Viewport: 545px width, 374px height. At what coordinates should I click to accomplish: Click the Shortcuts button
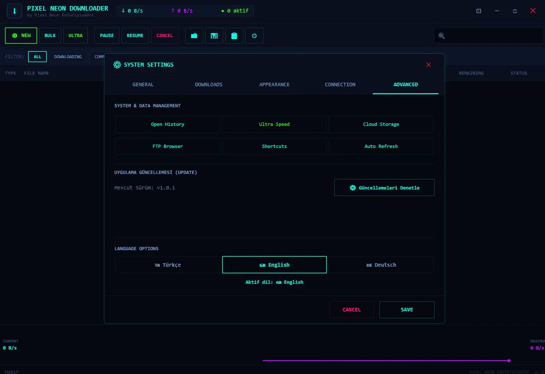click(274, 146)
